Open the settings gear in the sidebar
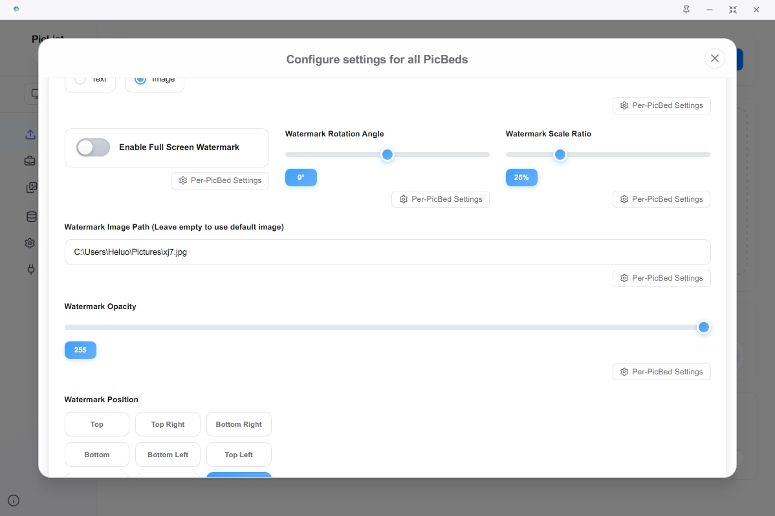 [x=30, y=243]
